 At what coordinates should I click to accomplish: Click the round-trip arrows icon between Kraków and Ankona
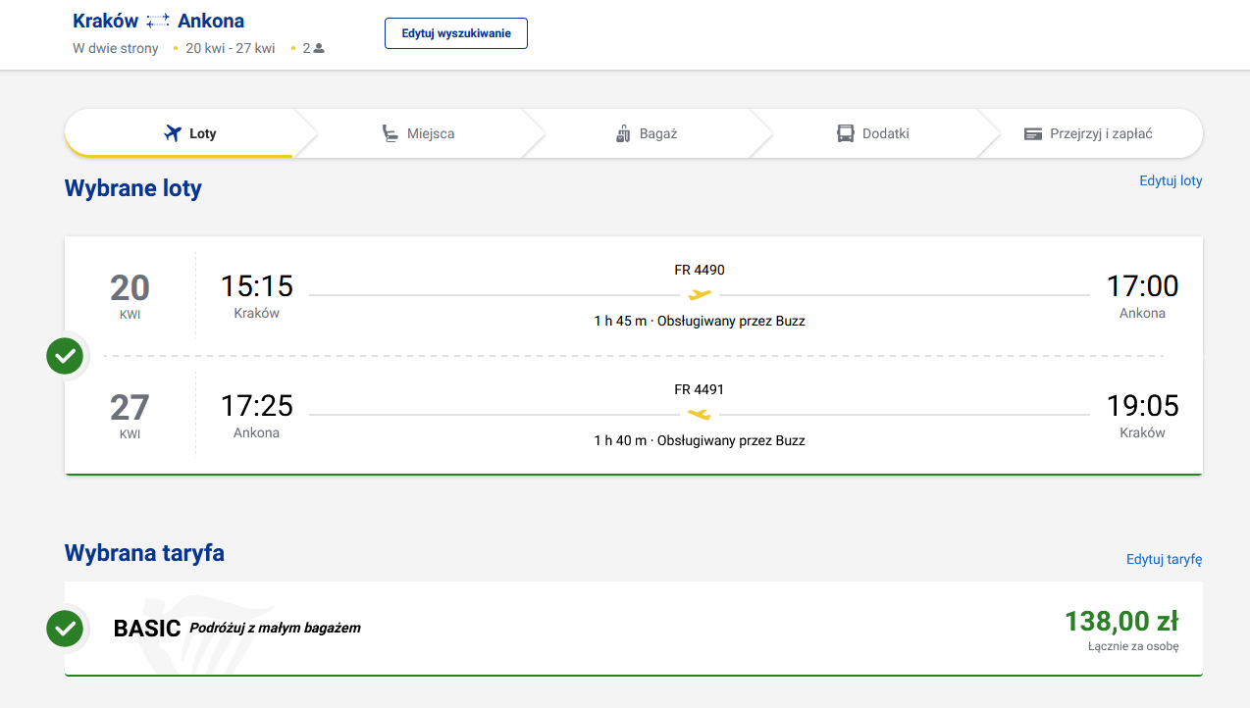(158, 22)
